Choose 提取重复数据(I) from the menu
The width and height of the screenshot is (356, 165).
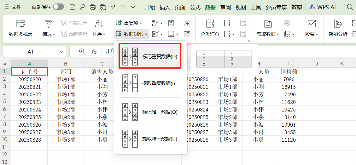[x=150, y=83]
